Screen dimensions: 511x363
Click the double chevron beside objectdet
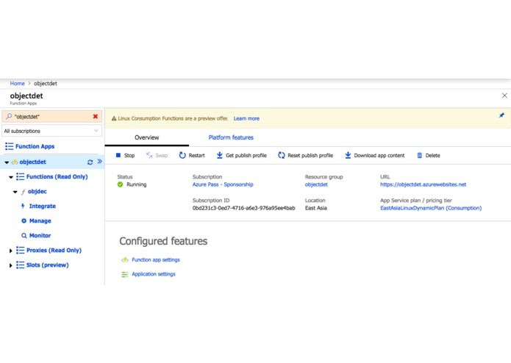(99, 162)
